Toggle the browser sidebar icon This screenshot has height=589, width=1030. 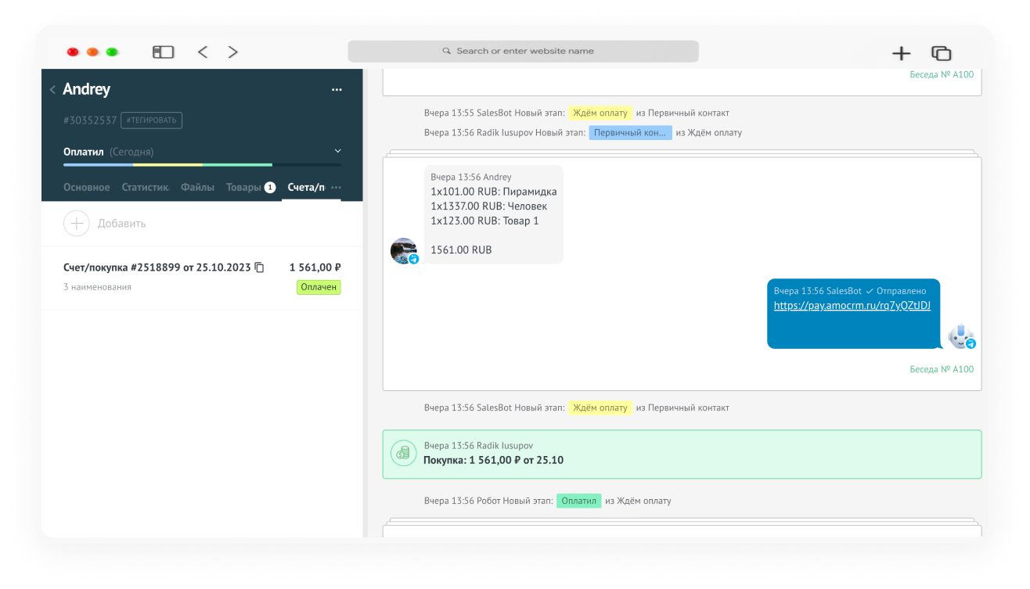pos(163,52)
